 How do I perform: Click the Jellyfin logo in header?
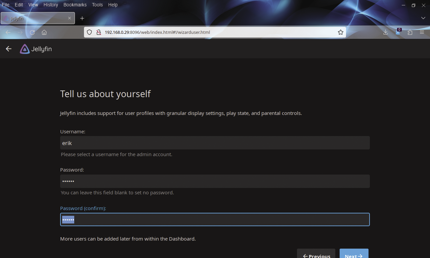[36, 49]
